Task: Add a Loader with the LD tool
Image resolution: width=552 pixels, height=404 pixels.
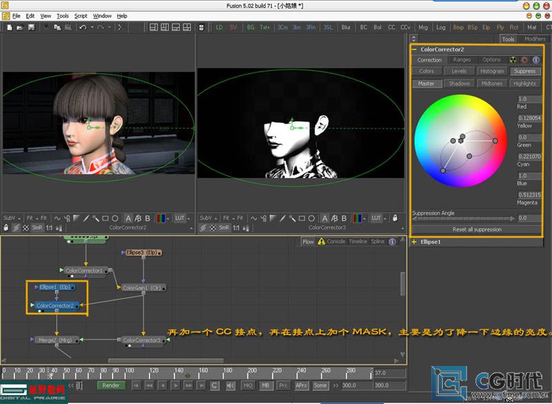Action: point(219,27)
